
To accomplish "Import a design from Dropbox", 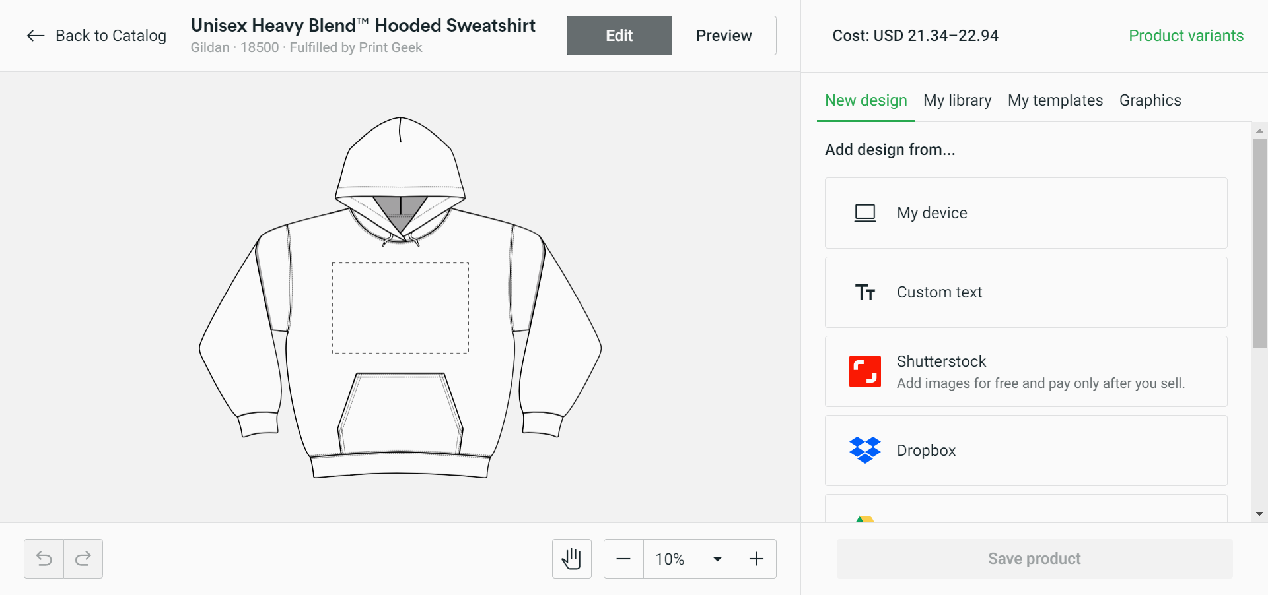I will coord(1025,451).
